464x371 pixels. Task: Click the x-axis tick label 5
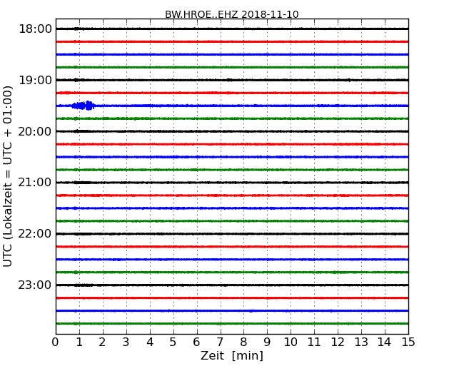173,342
